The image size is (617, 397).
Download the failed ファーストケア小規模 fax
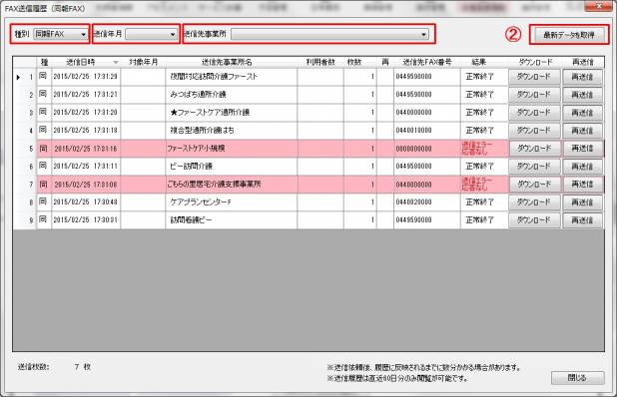[x=534, y=149]
